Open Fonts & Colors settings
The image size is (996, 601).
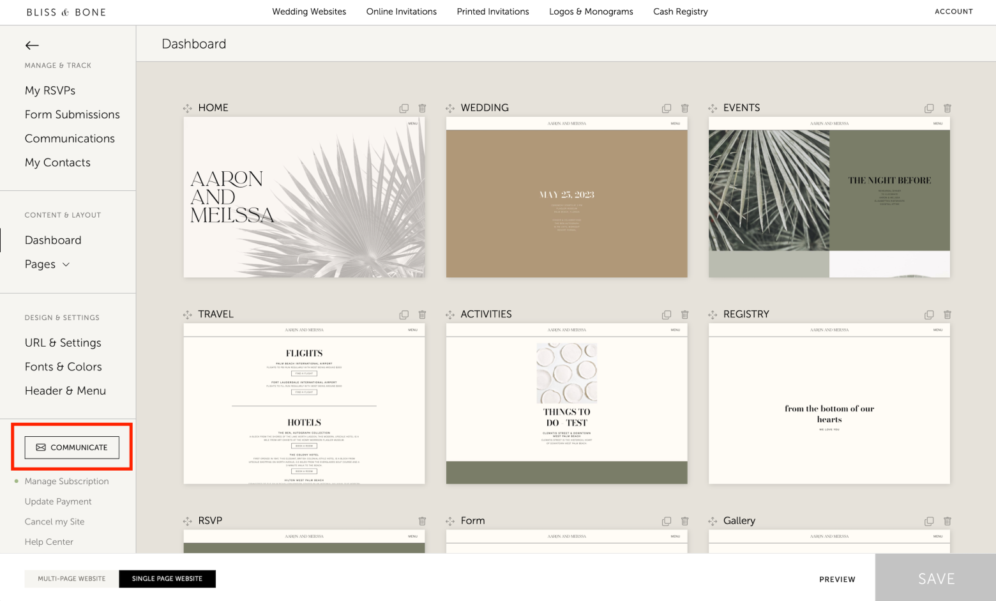pyautogui.click(x=63, y=367)
